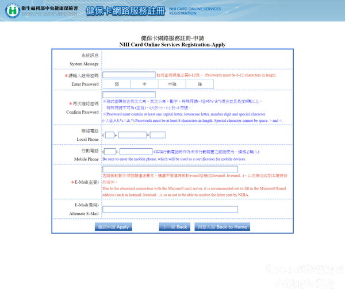345x293 pixels.
Task: Submit the form with 確認申請 Apply button
Action: (x=113, y=227)
